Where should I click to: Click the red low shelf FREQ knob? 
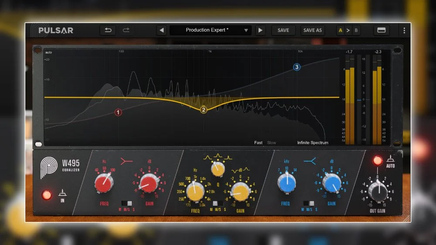click(104, 183)
